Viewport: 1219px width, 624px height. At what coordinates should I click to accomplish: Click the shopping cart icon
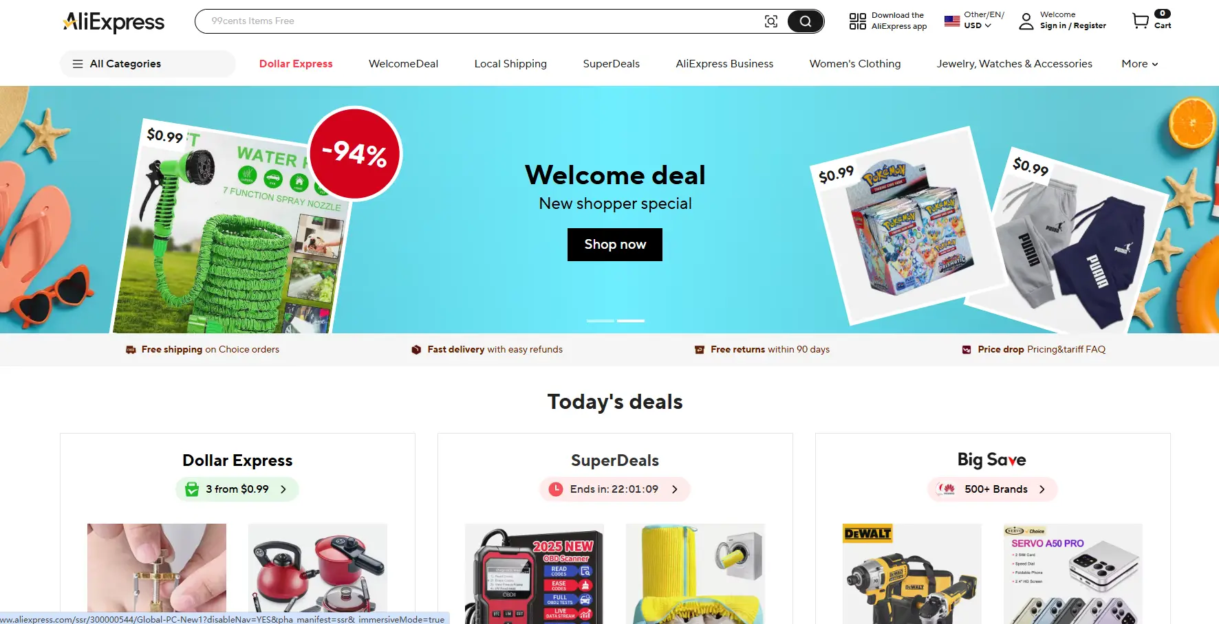click(x=1141, y=21)
